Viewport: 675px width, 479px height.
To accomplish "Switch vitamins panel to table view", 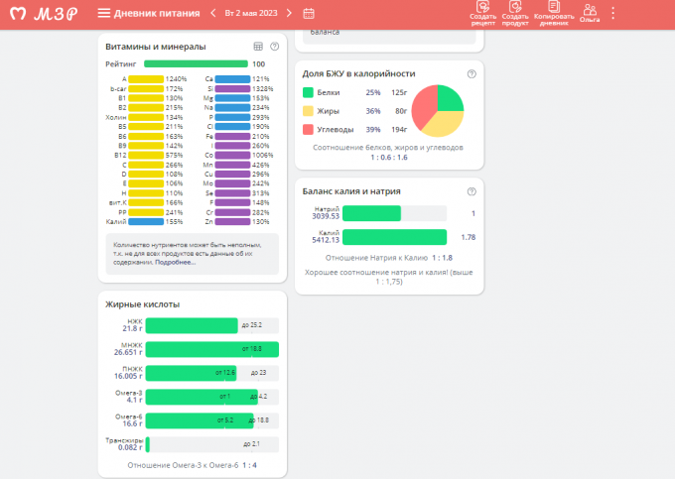I will (x=258, y=47).
